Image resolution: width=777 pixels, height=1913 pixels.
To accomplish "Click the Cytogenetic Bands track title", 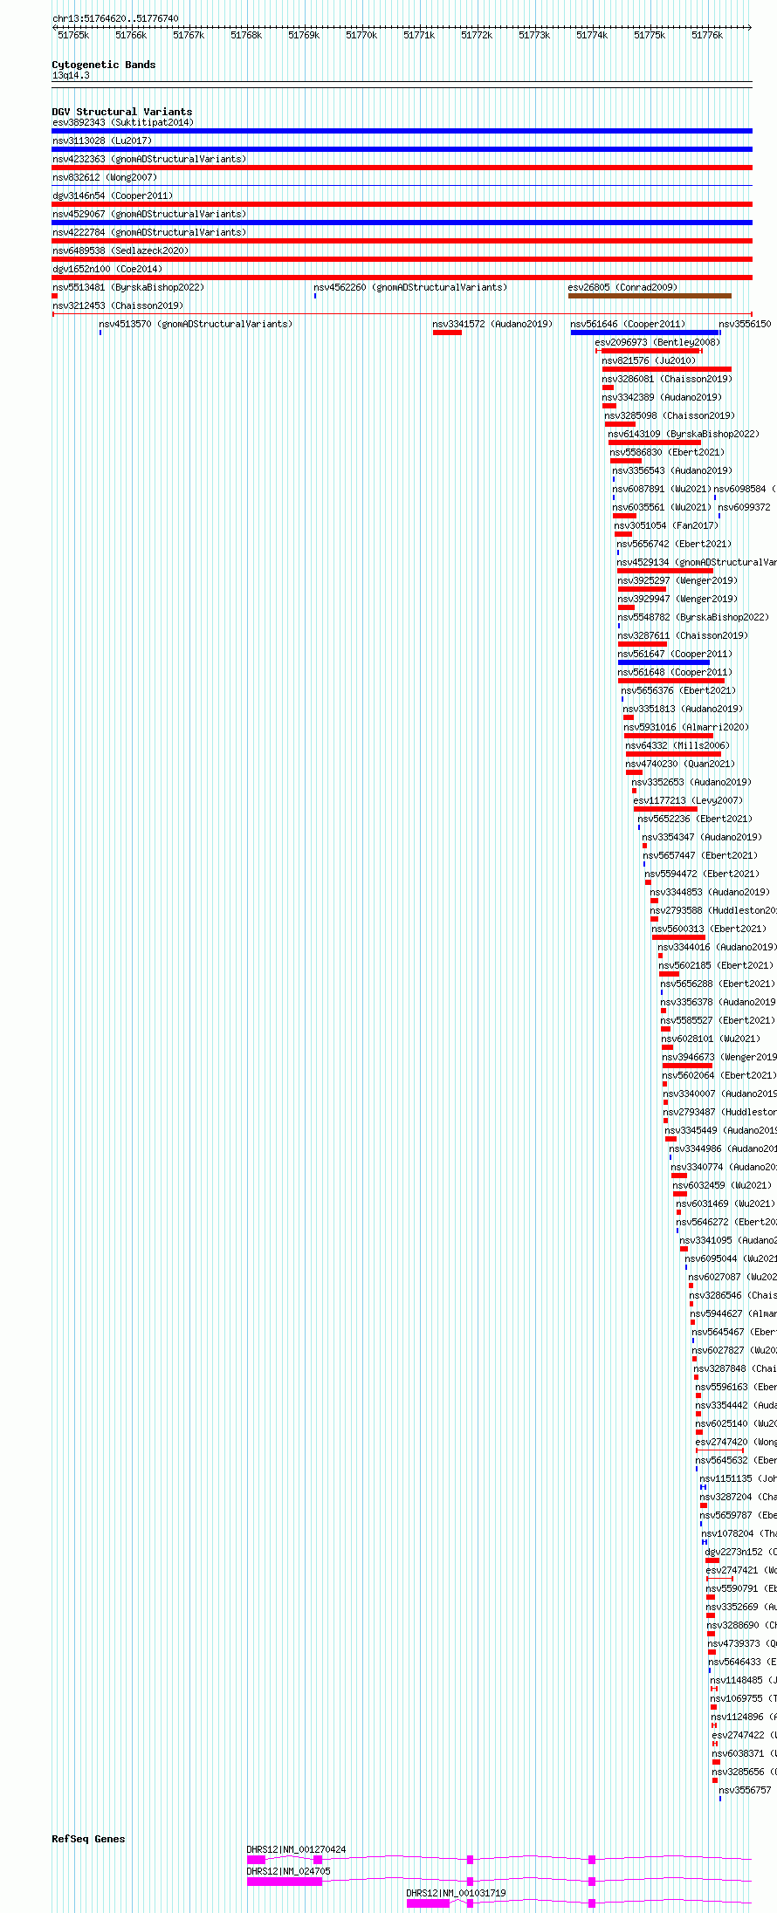I will coord(104,65).
